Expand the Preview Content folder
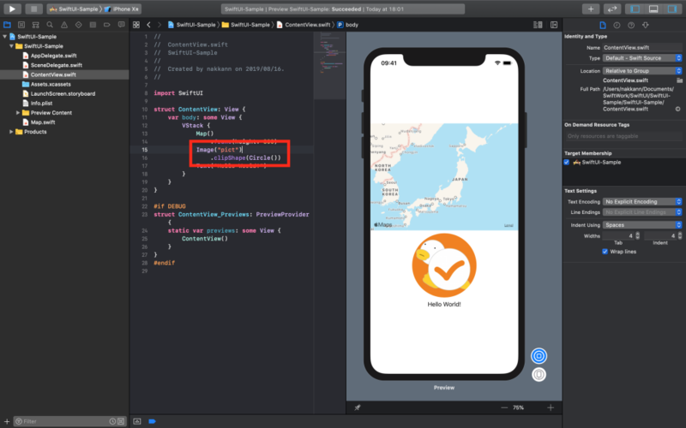This screenshot has height=428, width=686. (x=18, y=113)
